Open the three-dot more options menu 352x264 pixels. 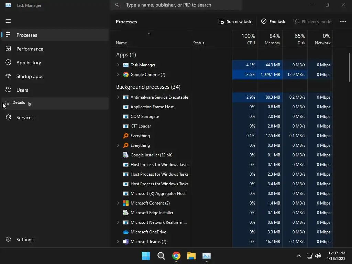tap(343, 22)
